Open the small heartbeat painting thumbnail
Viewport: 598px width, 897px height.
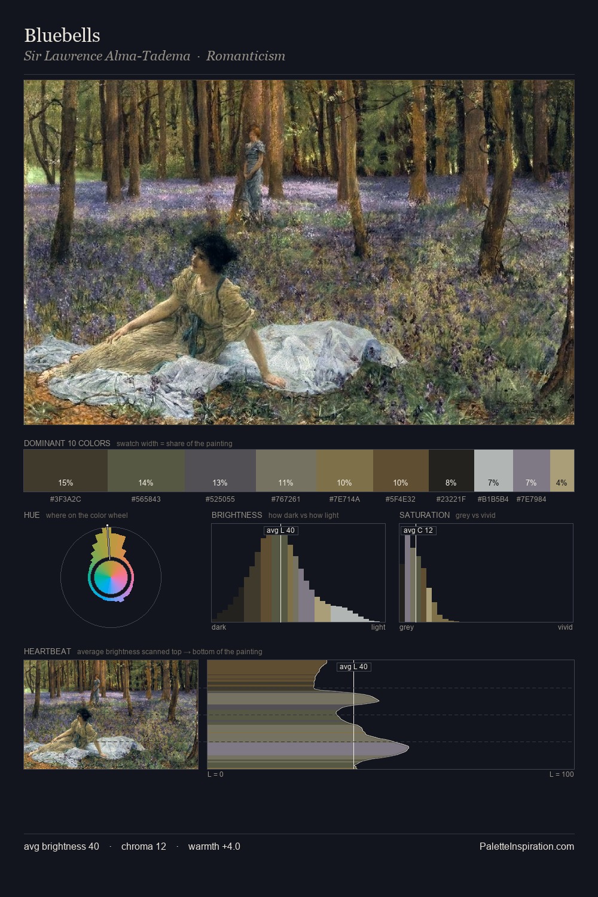pos(111,715)
